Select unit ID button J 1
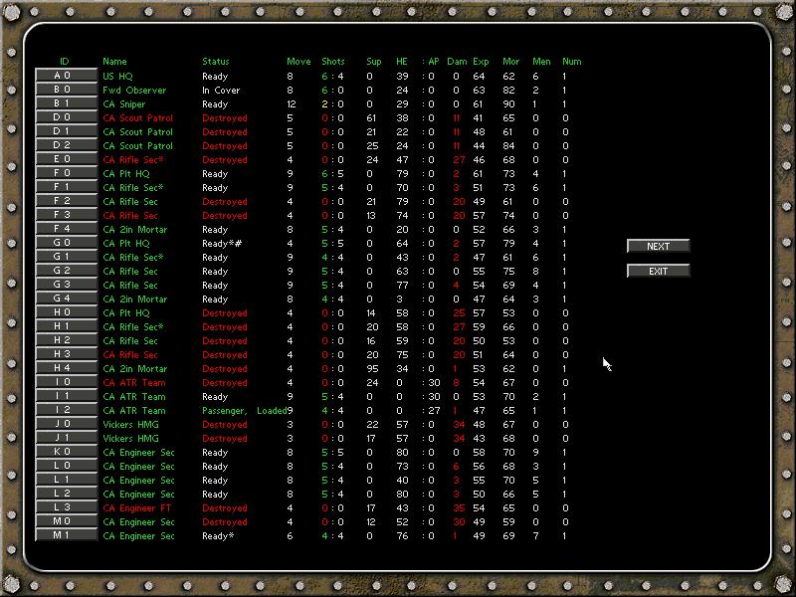This screenshot has width=796, height=597. click(x=66, y=439)
